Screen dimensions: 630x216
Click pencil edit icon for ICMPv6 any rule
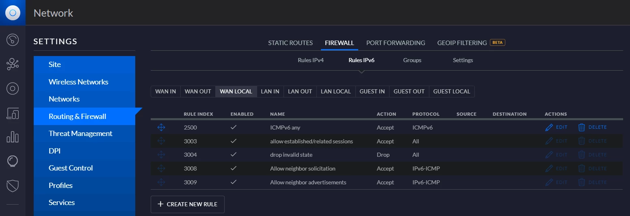point(549,127)
